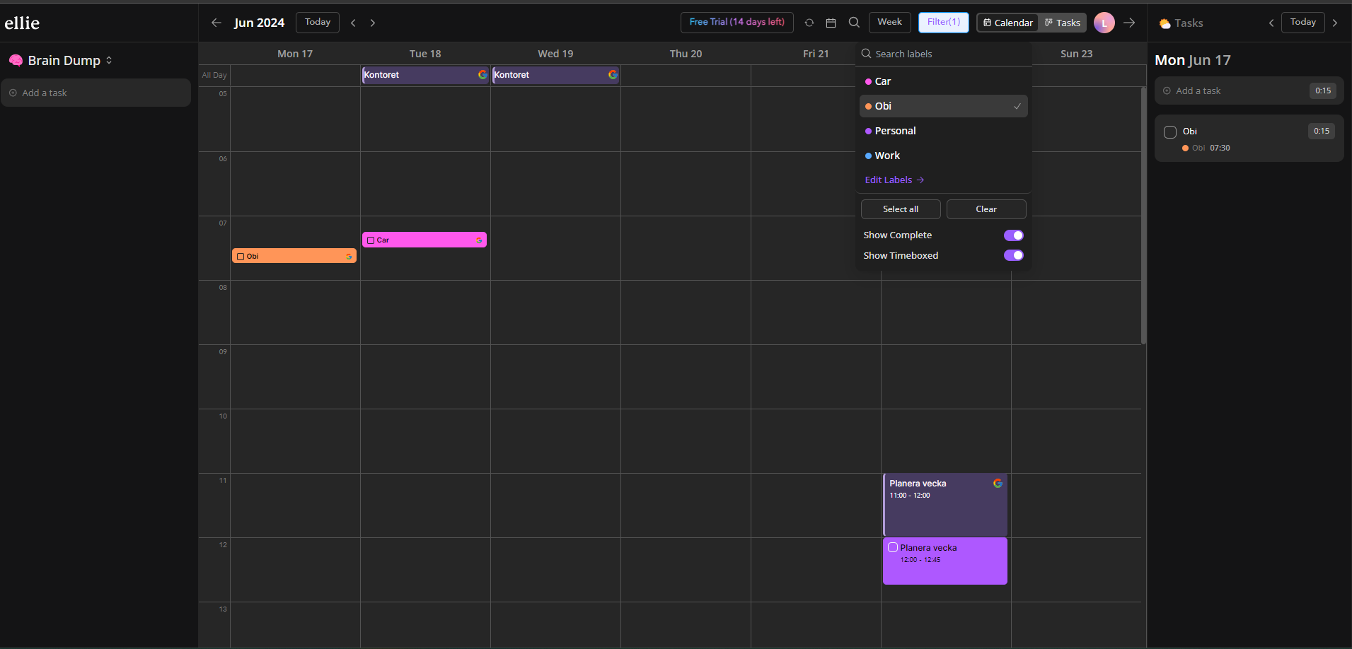1352x649 pixels.
Task: Open the Free Trial upgrade link
Action: (x=736, y=22)
